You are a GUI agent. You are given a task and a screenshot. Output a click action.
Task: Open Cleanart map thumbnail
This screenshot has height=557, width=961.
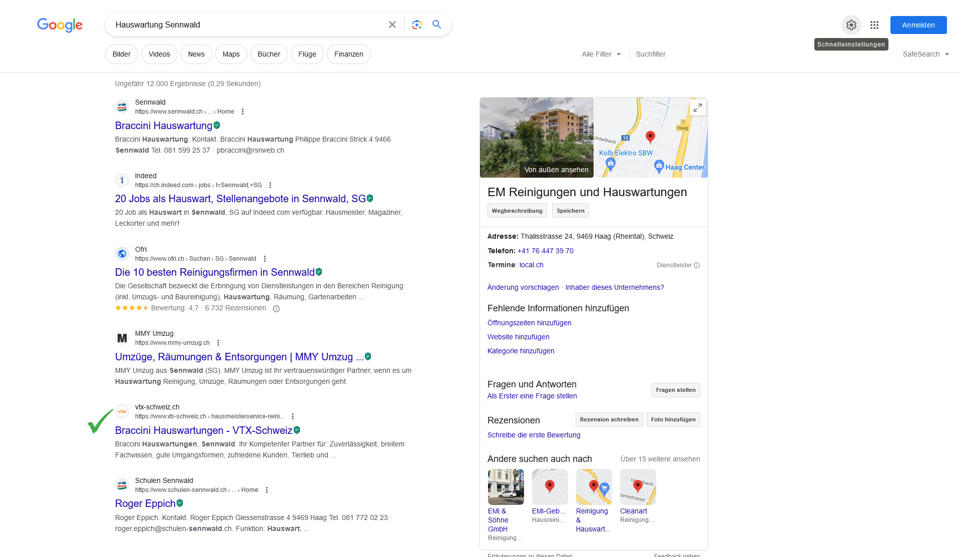click(638, 487)
